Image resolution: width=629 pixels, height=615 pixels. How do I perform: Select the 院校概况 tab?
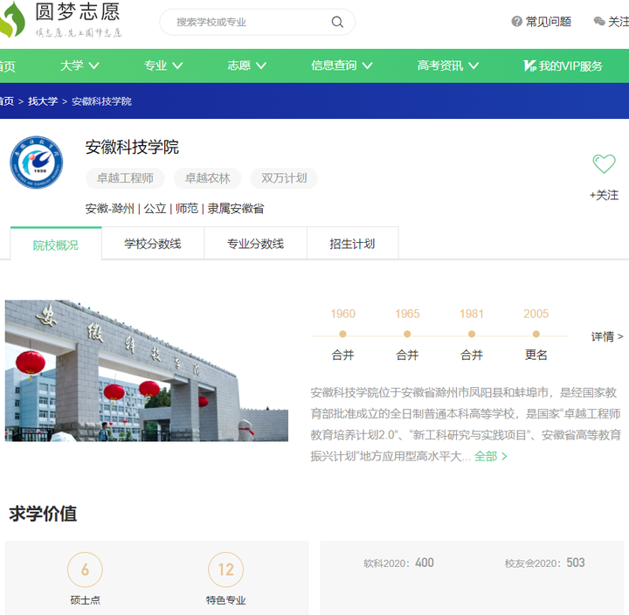tap(56, 244)
